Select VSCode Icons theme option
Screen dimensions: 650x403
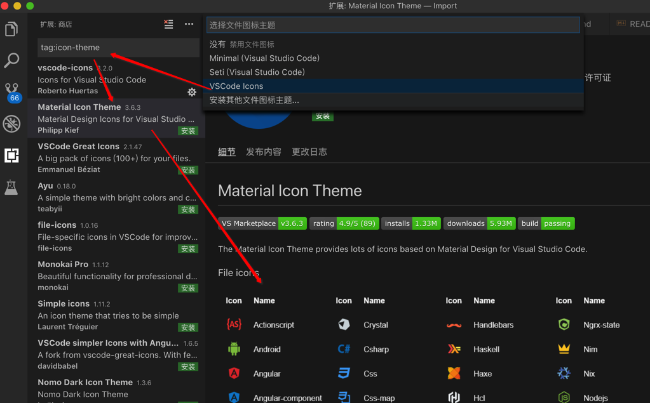point(393,86)
